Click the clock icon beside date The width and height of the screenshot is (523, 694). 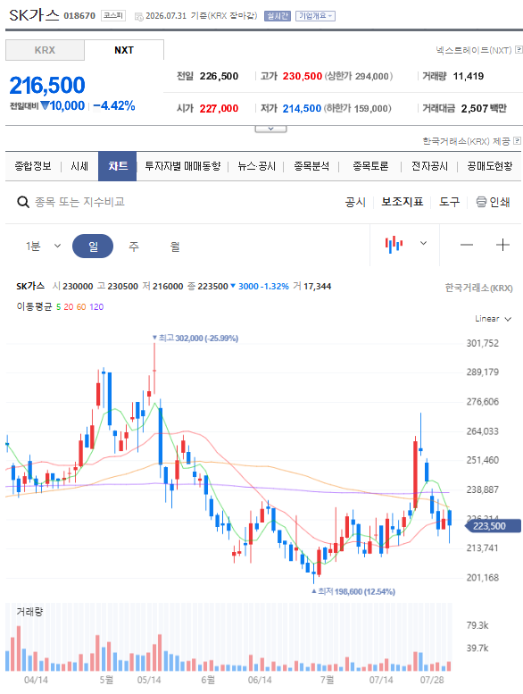139,16
